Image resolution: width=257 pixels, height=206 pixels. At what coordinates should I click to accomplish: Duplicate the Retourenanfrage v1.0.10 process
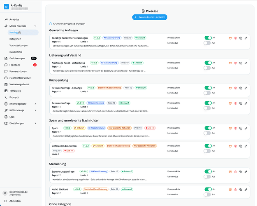241,103
